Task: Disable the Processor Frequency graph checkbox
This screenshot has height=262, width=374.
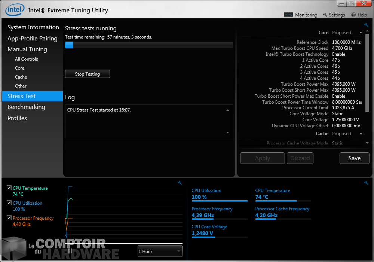Action: pyautogui.click(x=9, y=218)
